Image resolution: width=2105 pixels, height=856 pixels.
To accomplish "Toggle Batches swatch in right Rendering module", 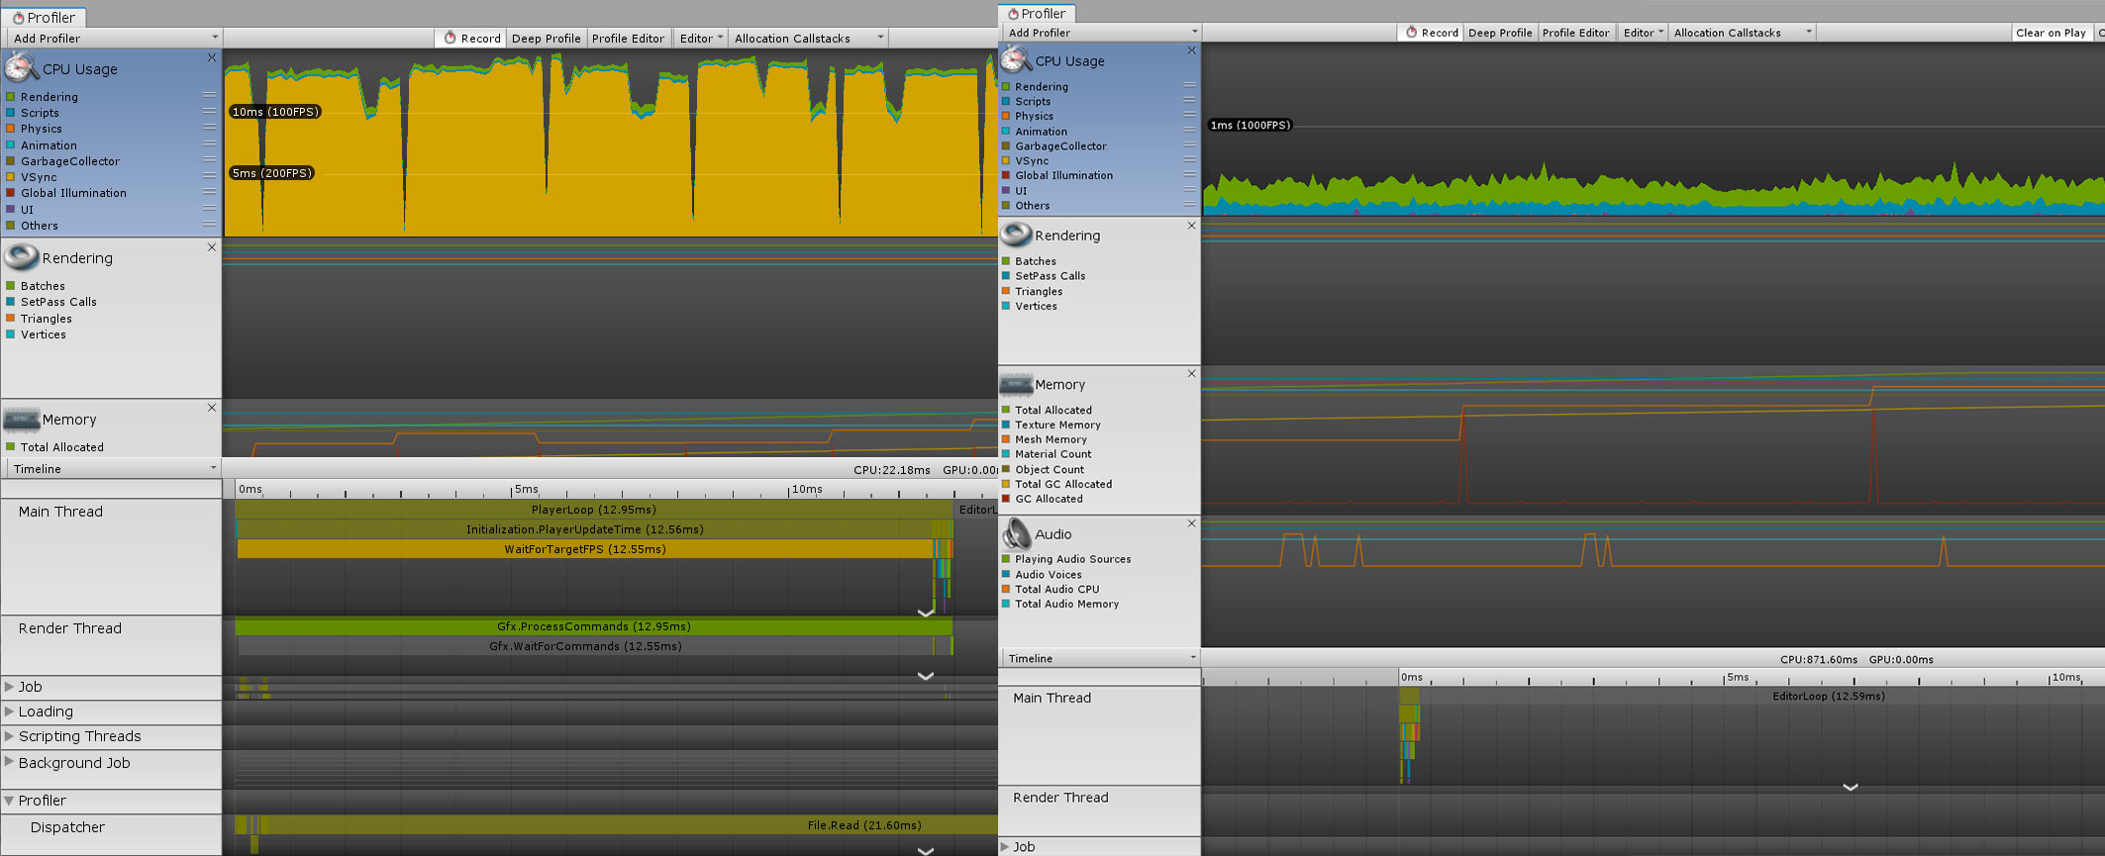I will pos(1006,261).
